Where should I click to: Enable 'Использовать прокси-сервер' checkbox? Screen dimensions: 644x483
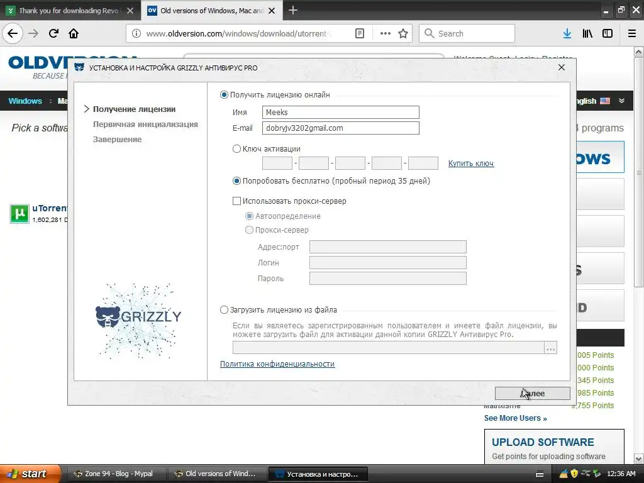pos(236,201)
